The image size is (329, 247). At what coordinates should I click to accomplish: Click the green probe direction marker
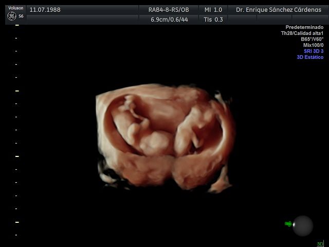[288, 224]
